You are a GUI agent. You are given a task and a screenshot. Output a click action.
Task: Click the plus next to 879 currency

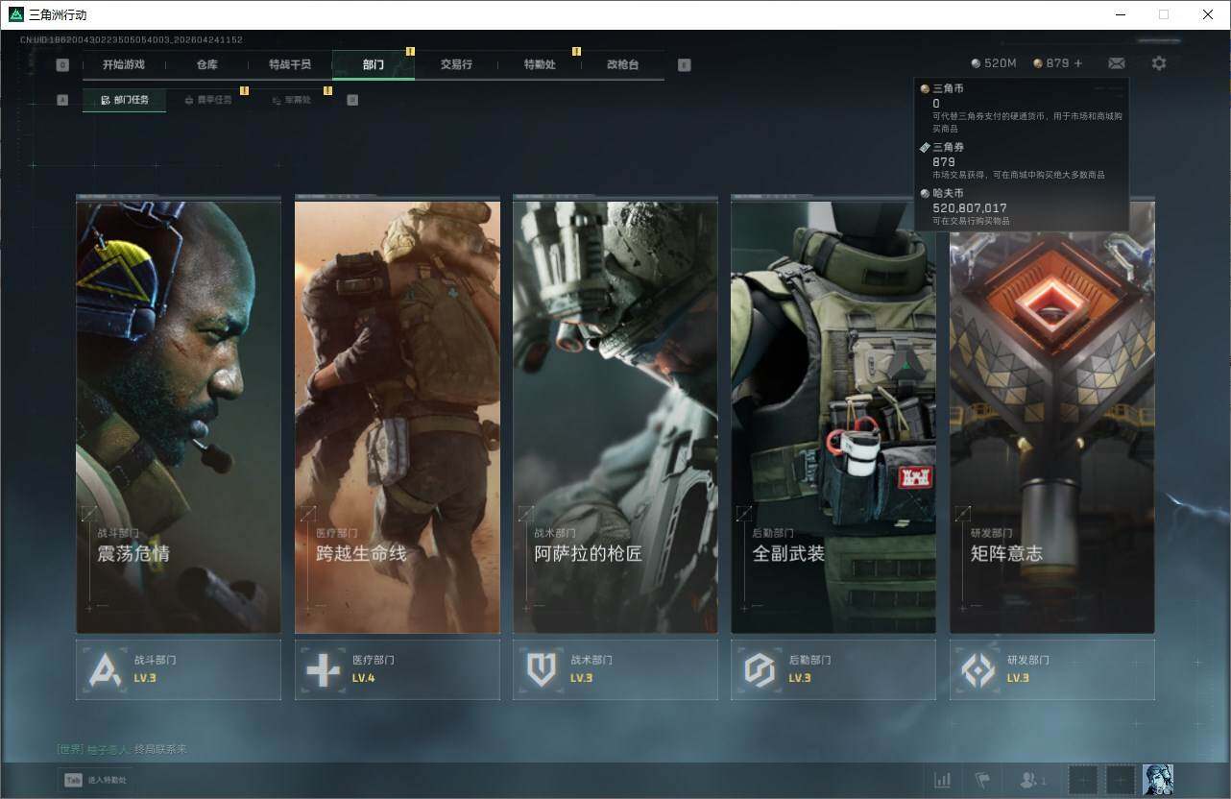pos(1077,63)
